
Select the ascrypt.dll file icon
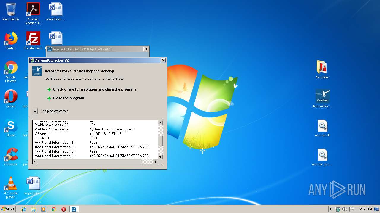(x=322, y=128)
